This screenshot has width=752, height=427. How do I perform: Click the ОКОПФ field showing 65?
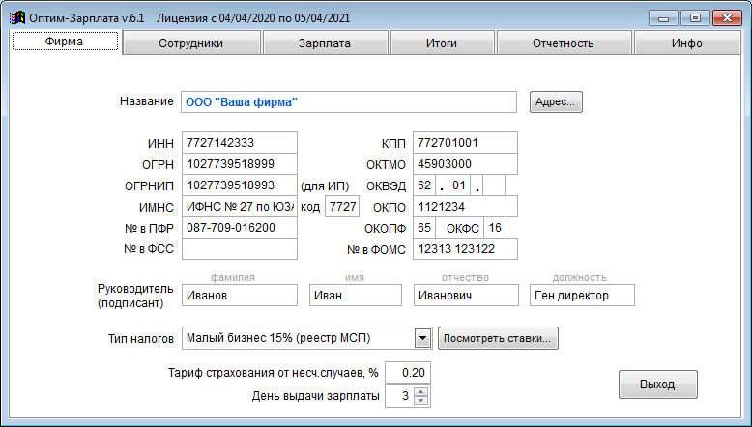point(424,228)
